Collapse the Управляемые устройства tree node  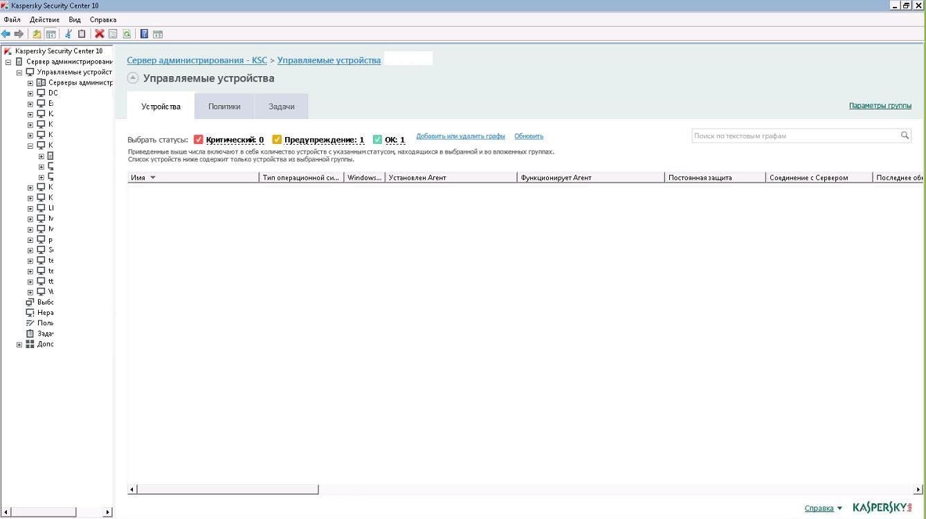click(19, 72)
